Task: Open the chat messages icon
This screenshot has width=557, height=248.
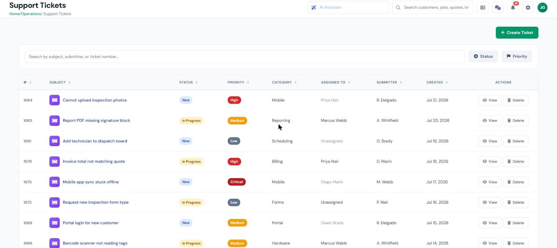Action: [498, 7]
